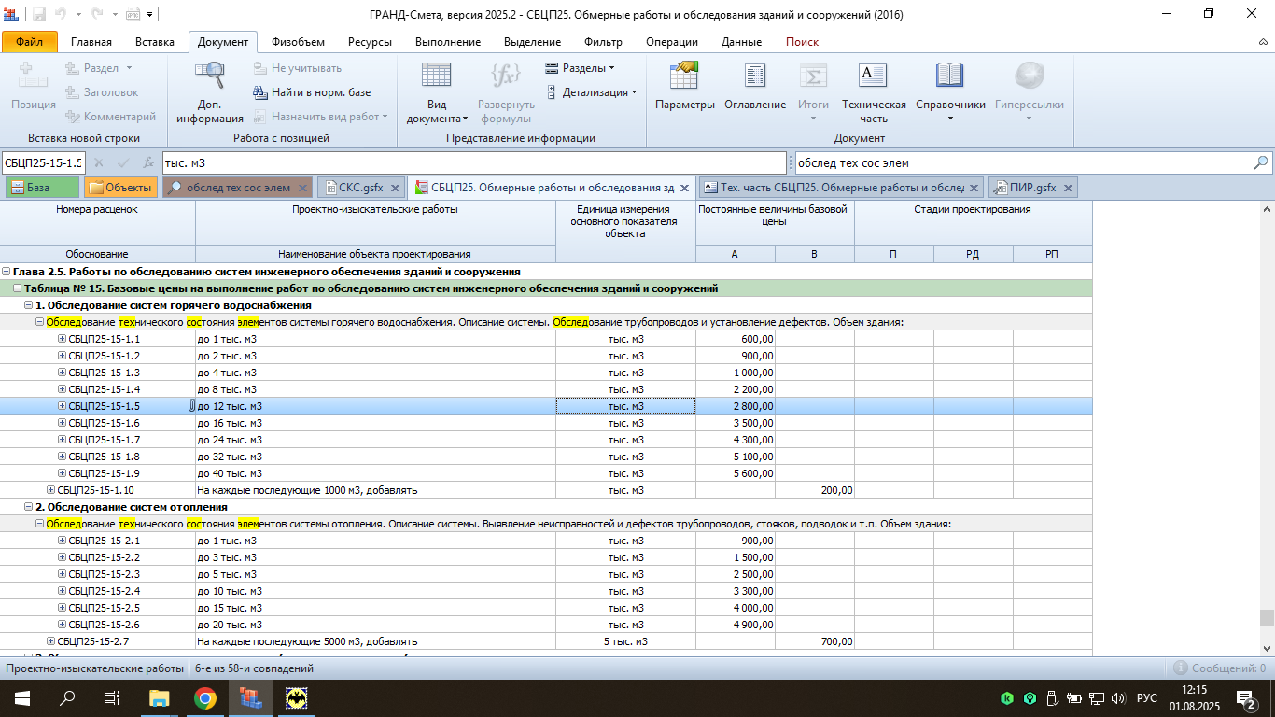Click Доп. информация magnifier icon

pyautogui.click(x=209, y=77)
